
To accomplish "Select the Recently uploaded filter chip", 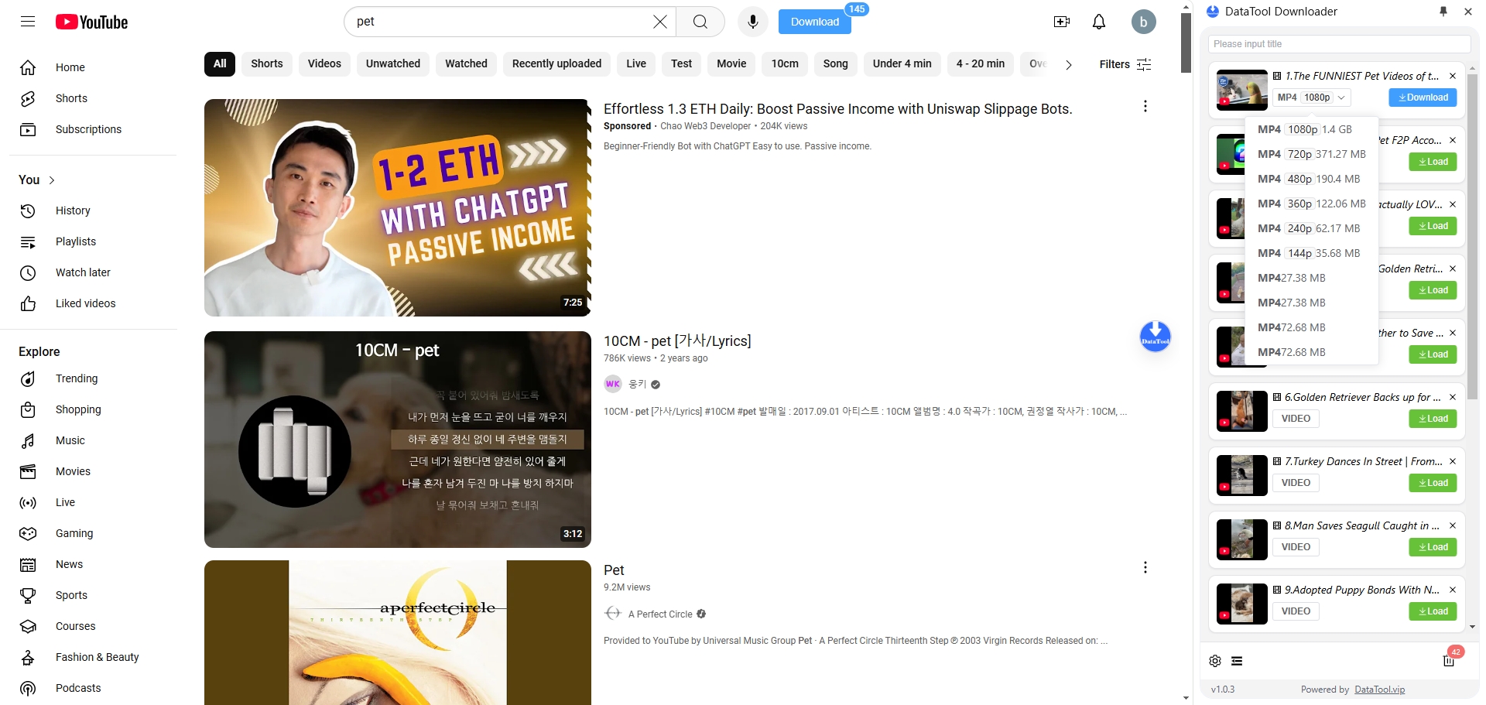I will tap(556, 63).
